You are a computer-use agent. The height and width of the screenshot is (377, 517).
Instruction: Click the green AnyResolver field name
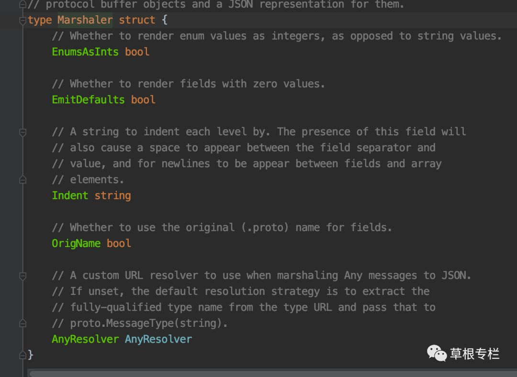(x=85, y=339)
